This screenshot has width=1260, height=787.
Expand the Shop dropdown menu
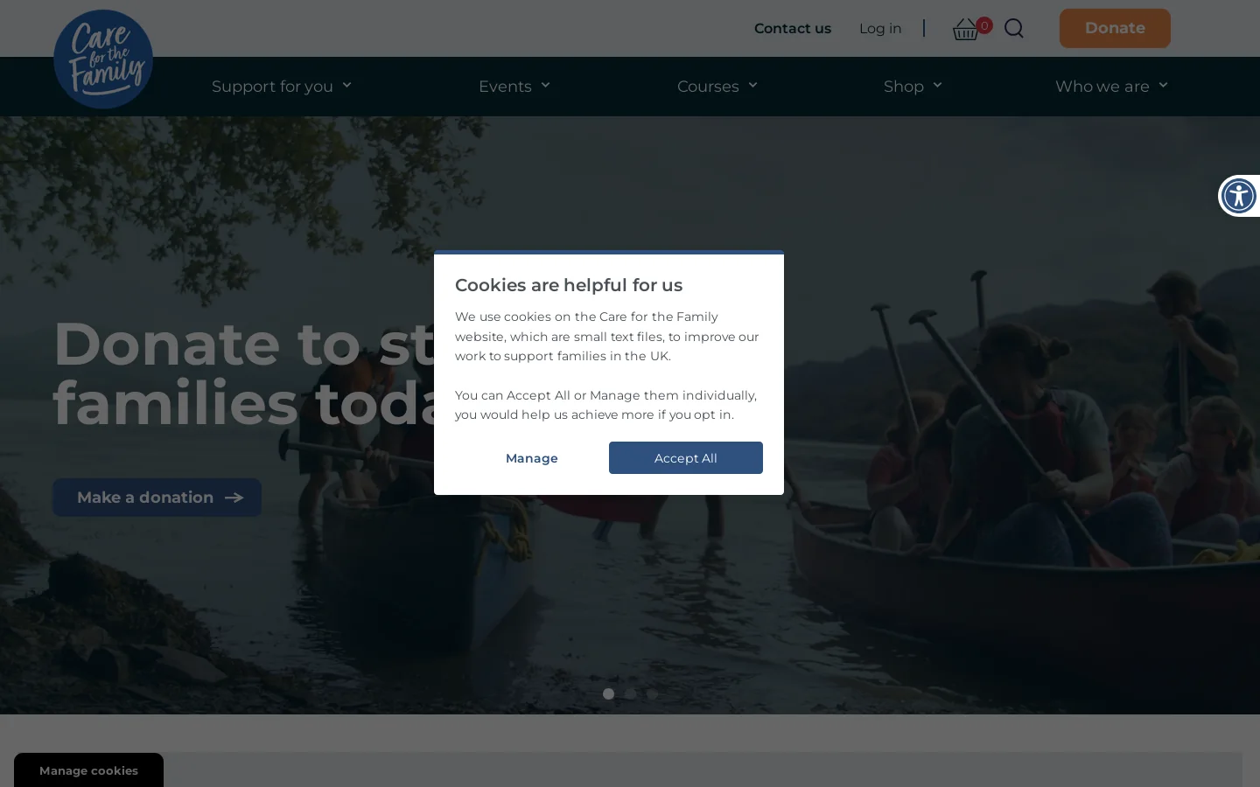coord(913,86)
